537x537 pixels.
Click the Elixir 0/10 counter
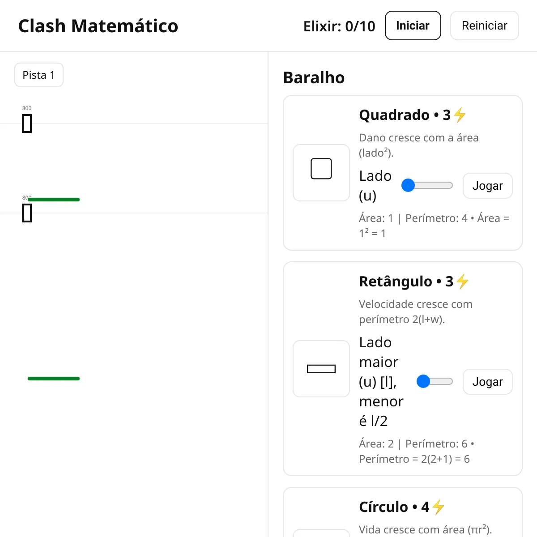pos(339,26)
